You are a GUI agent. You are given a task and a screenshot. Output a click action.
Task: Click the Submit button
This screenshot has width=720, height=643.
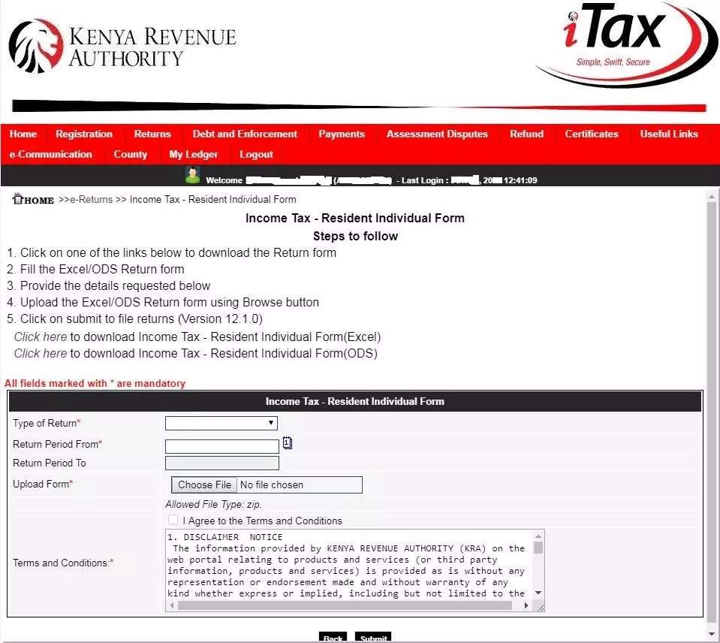(x=373, y=636)
